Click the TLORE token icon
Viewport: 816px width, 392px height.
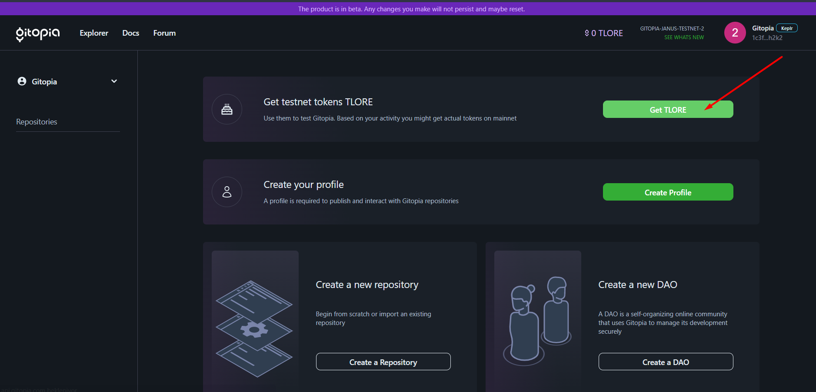point(587,33)
